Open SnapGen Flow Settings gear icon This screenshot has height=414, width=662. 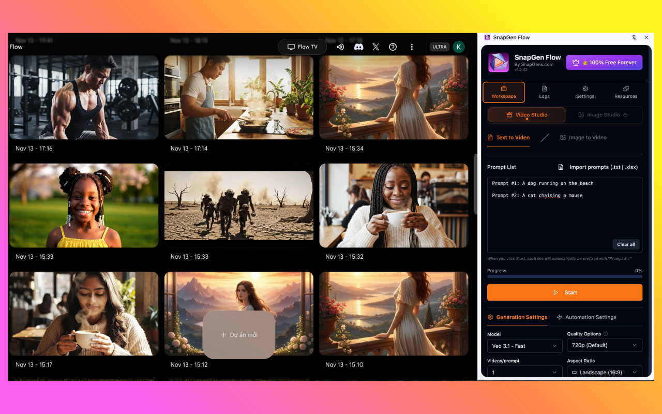(x=585, y=92)
